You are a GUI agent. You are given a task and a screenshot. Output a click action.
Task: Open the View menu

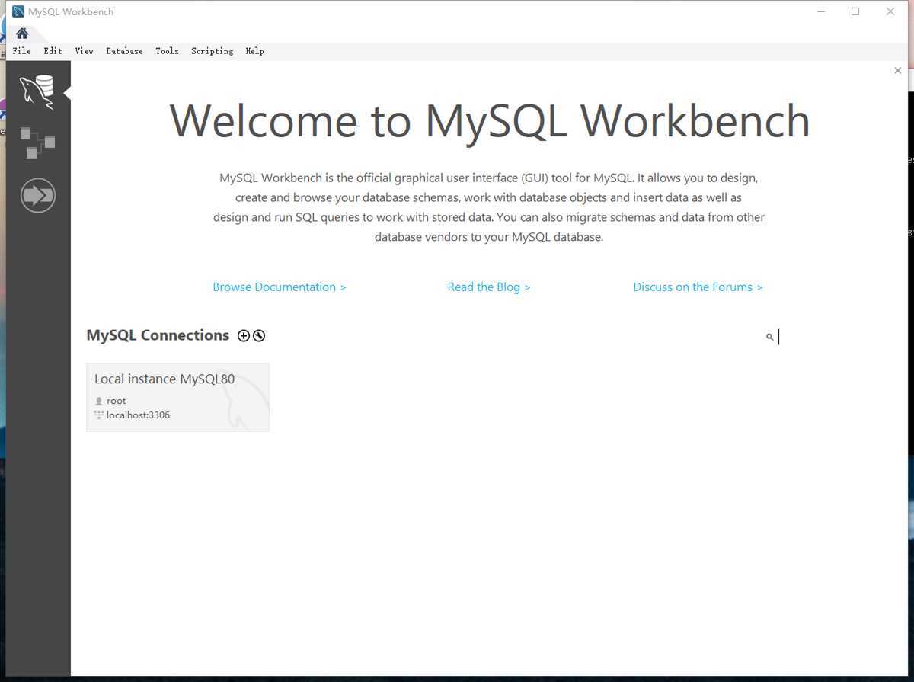pos(84,51)
